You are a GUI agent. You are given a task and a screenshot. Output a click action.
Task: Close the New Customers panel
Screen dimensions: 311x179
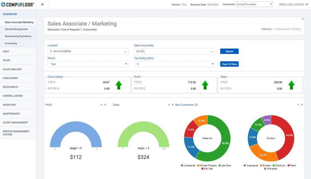(x=302, y=104)
